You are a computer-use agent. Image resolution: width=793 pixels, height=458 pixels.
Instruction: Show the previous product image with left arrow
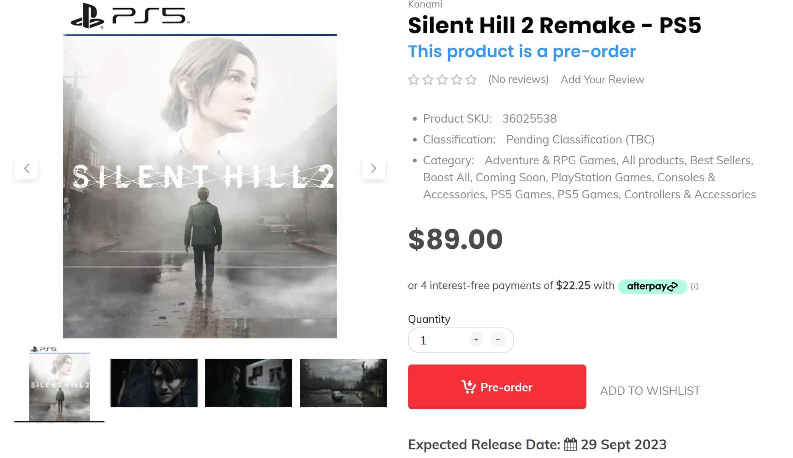pos(26,168)
